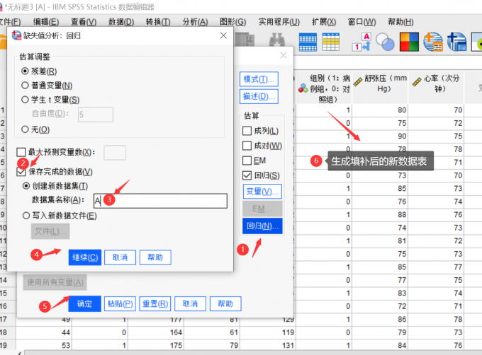Click the greyed variables icon near binoculars
482x355 pixels.
click(x=245, y=39)
